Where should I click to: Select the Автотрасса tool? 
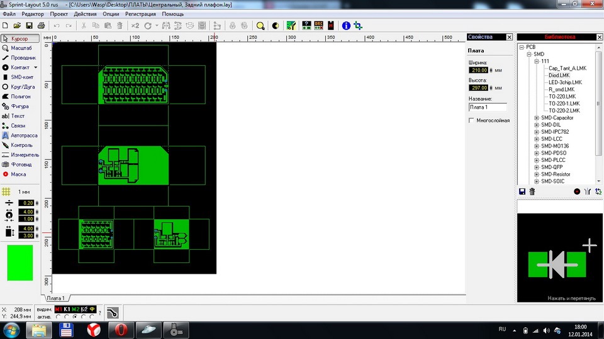pos(20,136)
